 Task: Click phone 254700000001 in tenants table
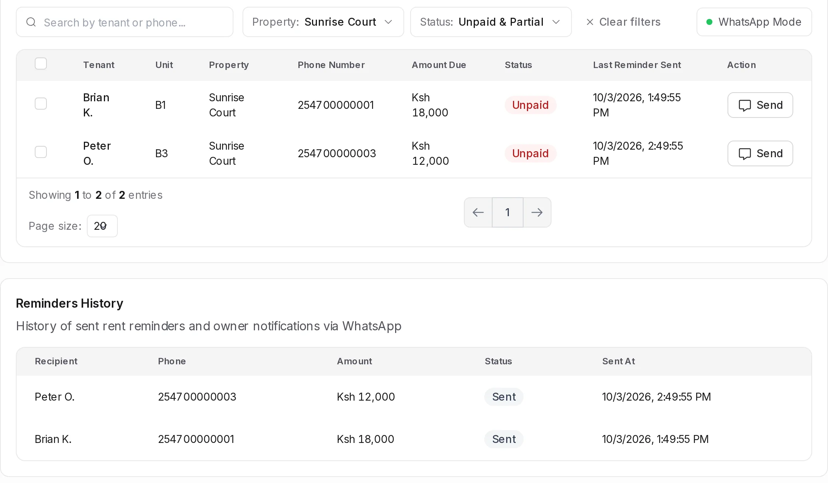point(336,105)
